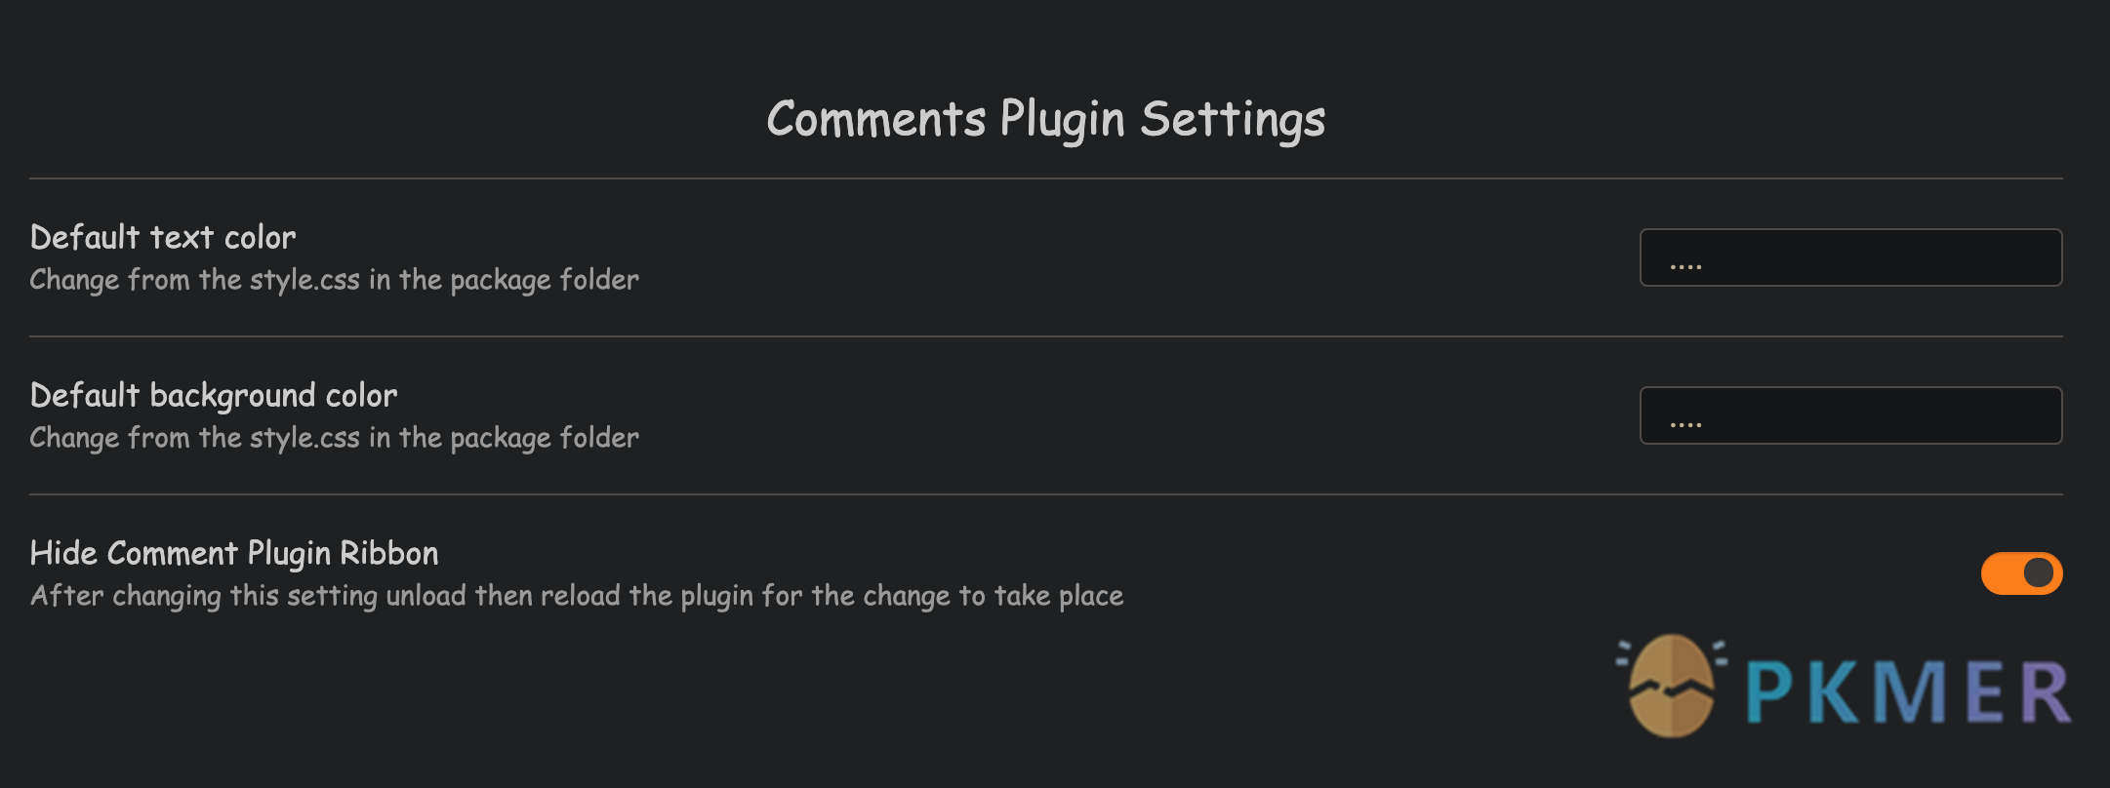
Task: Click the placeholder dots in background color field
Action: 1685,424
